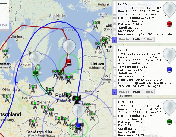The image size is (176, 137).
Task: Click the receiver tower near Lublin
Action: click(x=92, y=116)
